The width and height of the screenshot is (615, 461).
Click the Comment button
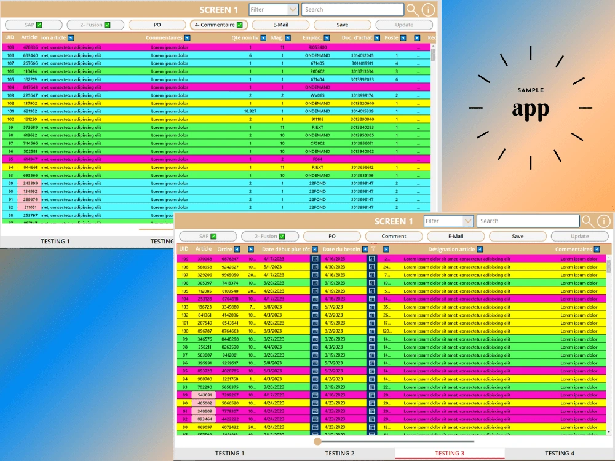[x=394, y=237]
